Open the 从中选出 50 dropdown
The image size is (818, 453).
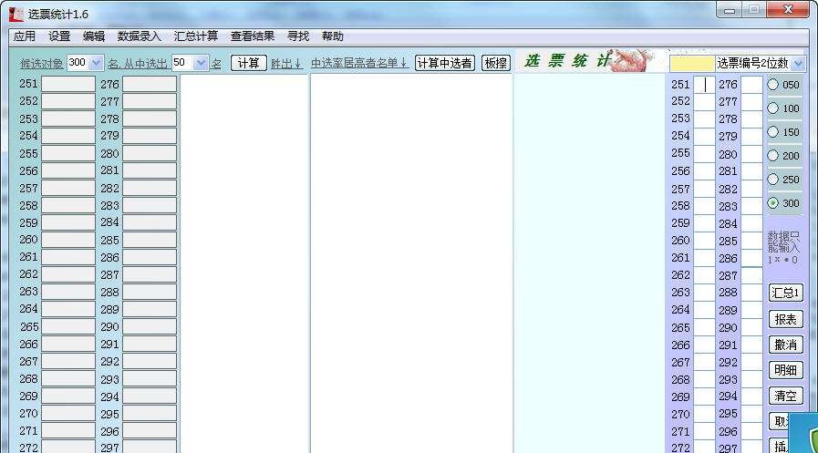pyautogui.click(x=201, y=63)
